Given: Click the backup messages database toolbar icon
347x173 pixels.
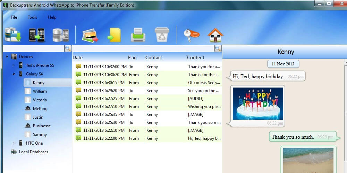Looking at the screenshot, I should point(13,35).
